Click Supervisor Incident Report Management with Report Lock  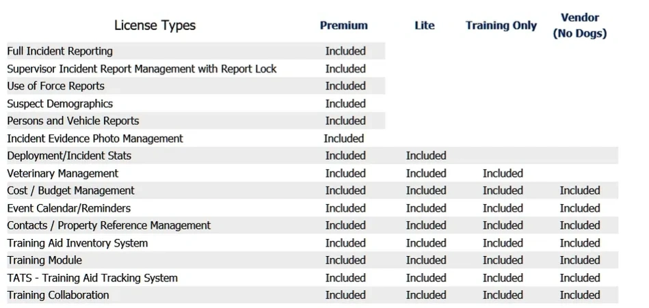[x=142, y=69]
